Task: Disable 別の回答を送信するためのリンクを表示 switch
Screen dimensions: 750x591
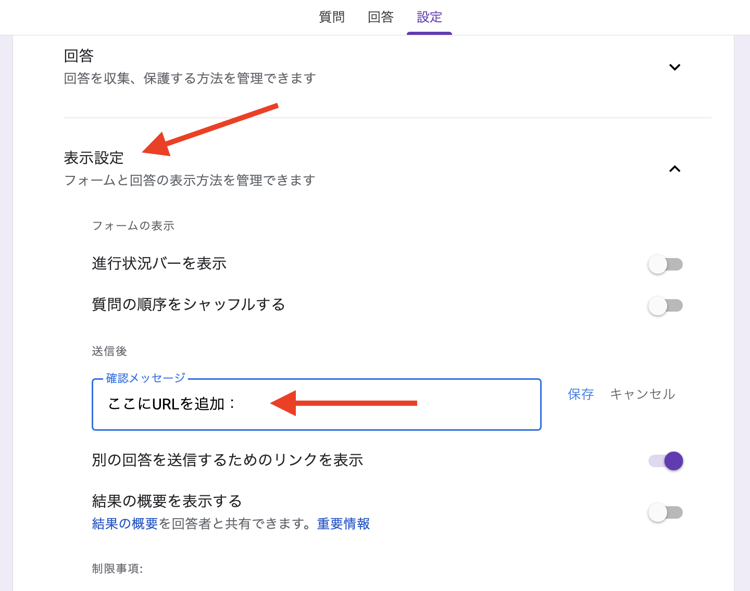Action: (x=665, y=460)
